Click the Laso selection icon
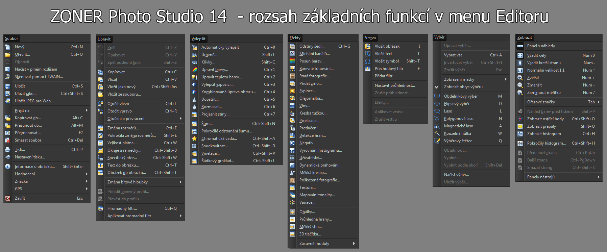This screenshot has height=252, width=607. (x=437, y=111)
